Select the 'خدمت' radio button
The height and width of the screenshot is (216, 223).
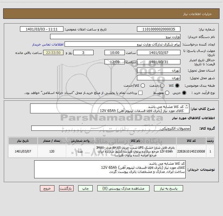tap(162, 86)
